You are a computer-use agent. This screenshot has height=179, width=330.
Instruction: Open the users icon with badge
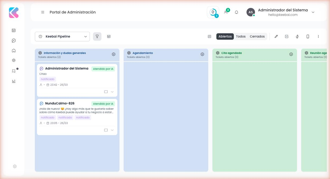pos(226,12)
